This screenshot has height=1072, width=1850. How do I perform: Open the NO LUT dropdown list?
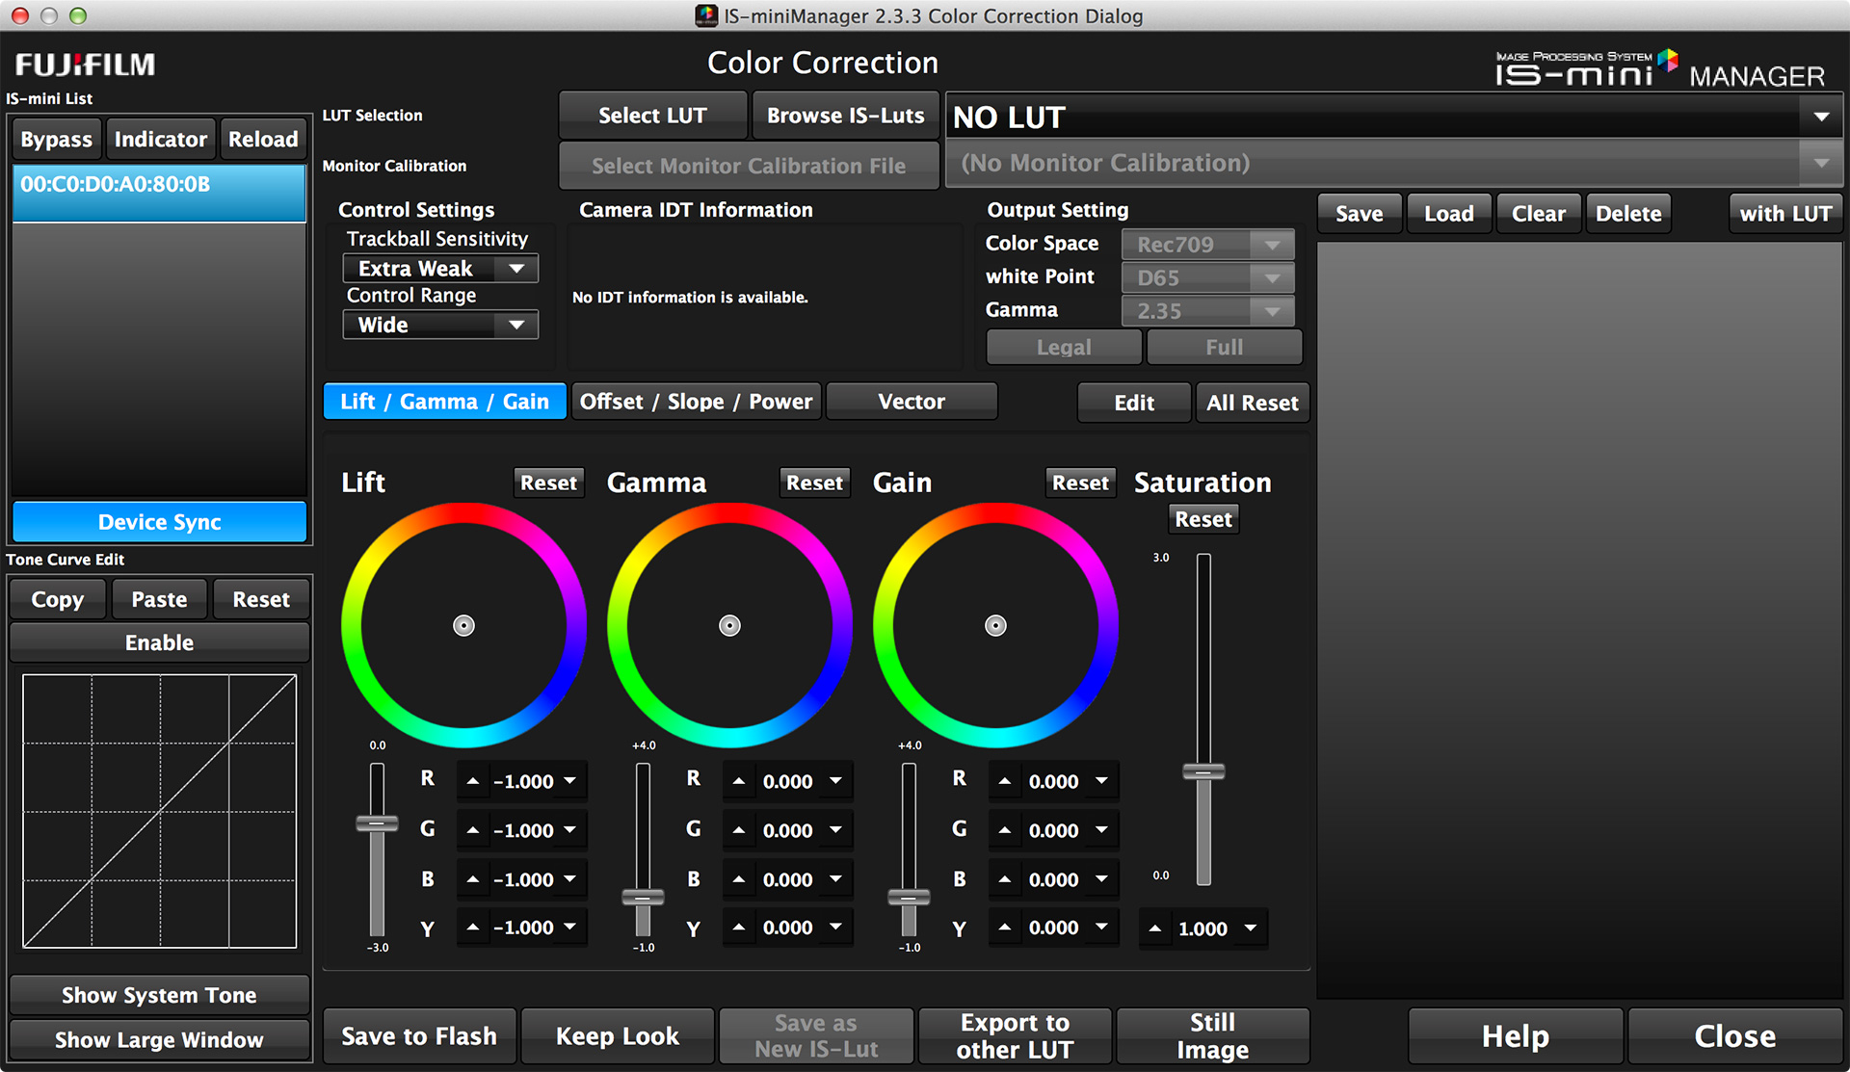[x=1820, y=118]
